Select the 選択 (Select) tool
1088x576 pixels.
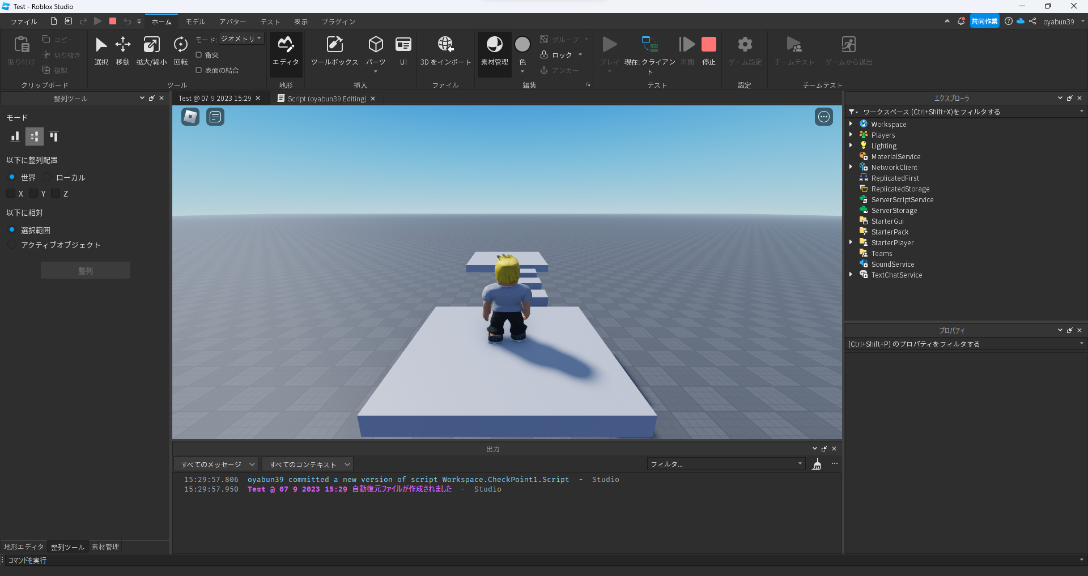[101, 51]
